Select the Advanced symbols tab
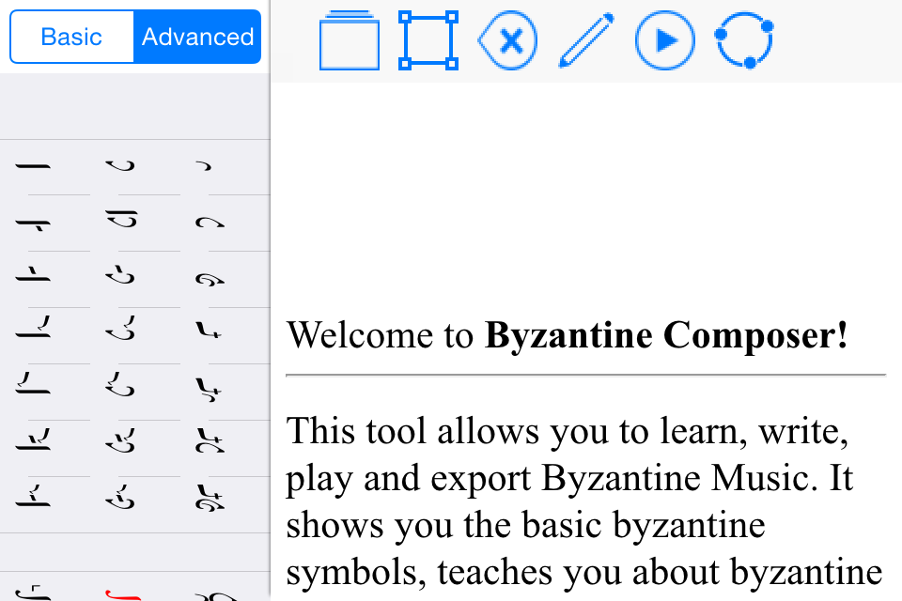Screen dimensions: 902x601 197,37
